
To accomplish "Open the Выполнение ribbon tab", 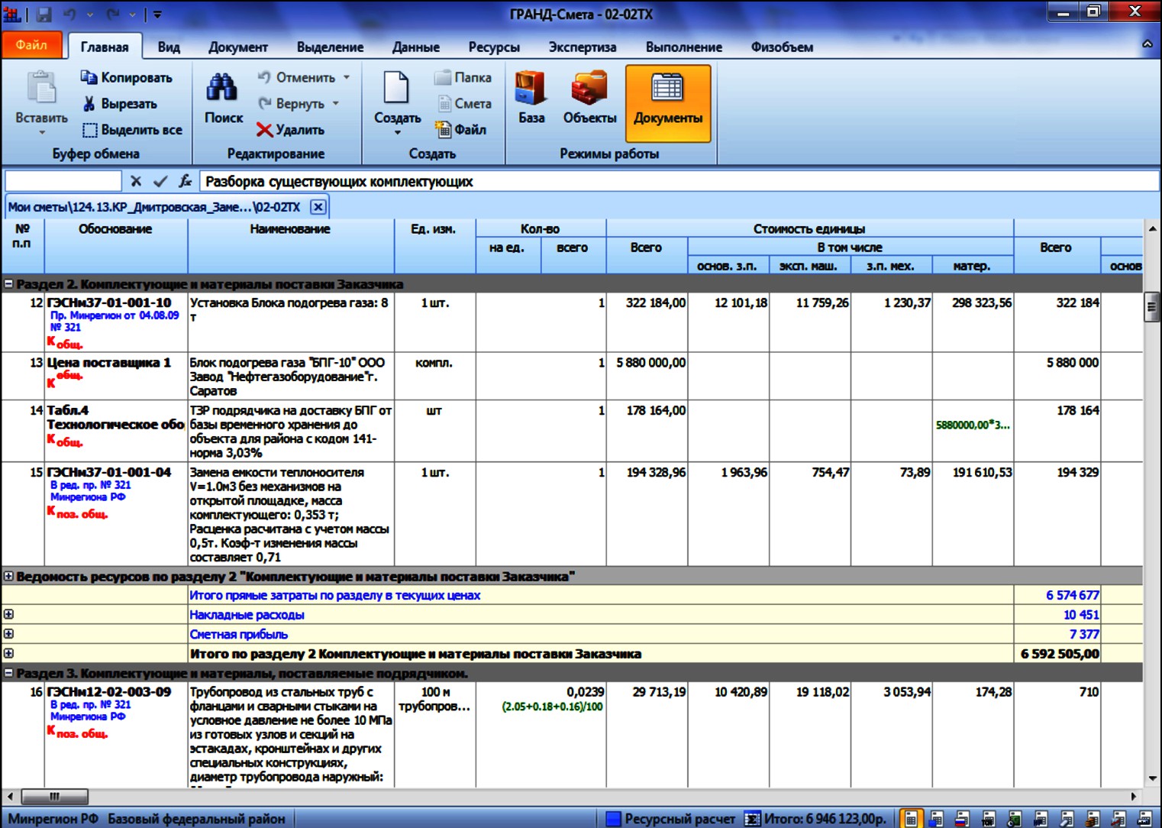I will click(684, 47).
